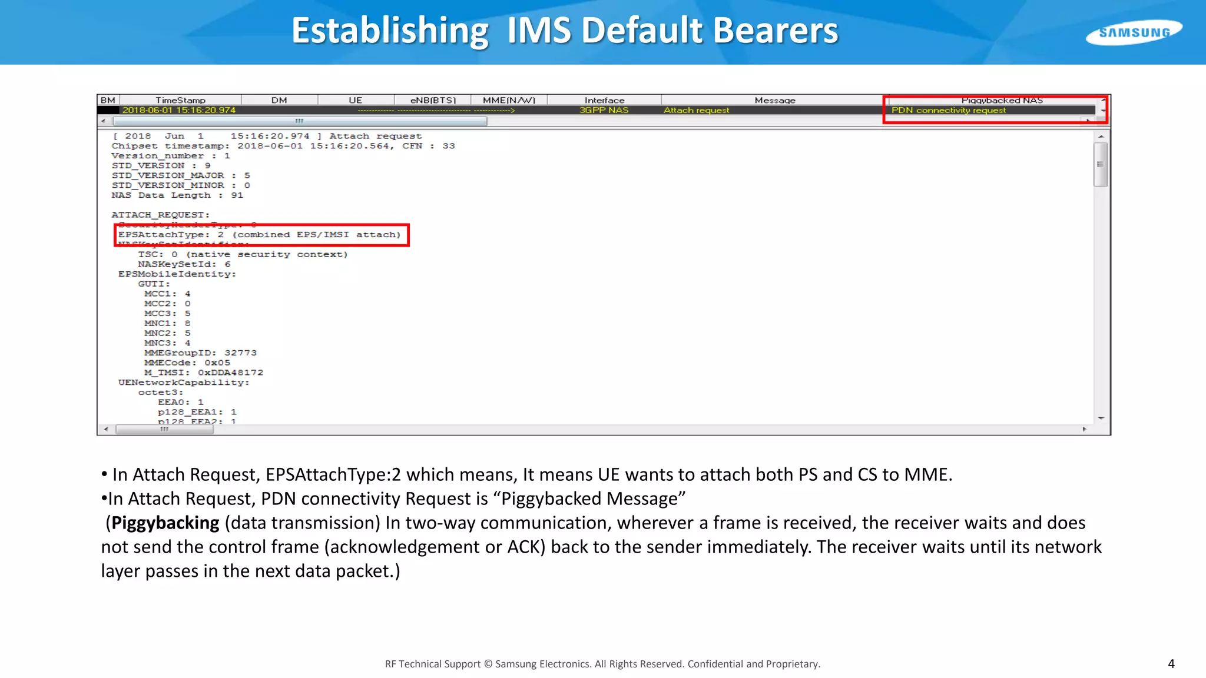Click down arrow of detail pane scrollbar
The width and height of the screenshot is (1206, 678).
[1101, 418]
